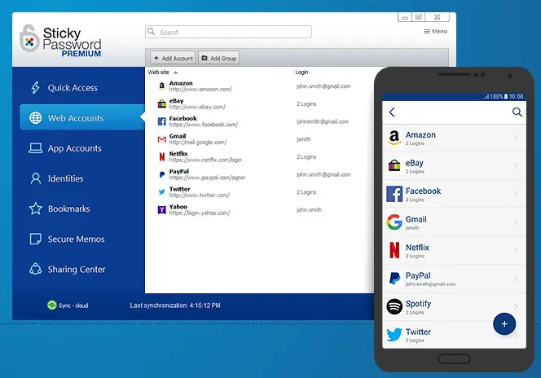Tap the back arrow on phone

click(x=392, y=112)
